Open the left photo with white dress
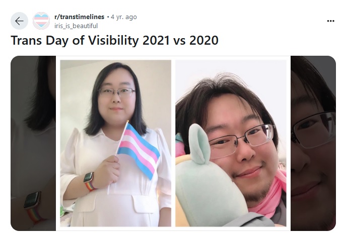 coord(116,143)
